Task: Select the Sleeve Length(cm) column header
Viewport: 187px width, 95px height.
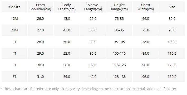Action: (x=93, y=7)
